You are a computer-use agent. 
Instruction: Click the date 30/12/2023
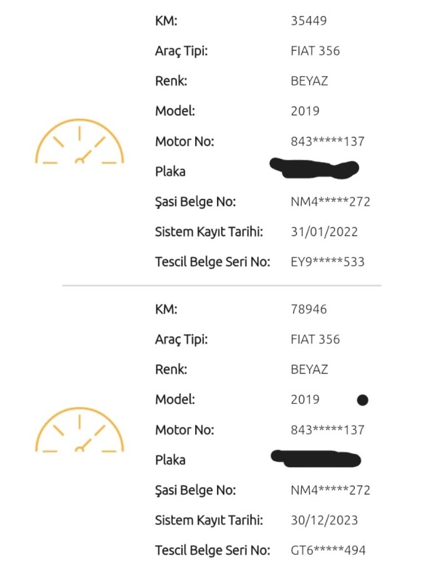(x=324, y=520)
